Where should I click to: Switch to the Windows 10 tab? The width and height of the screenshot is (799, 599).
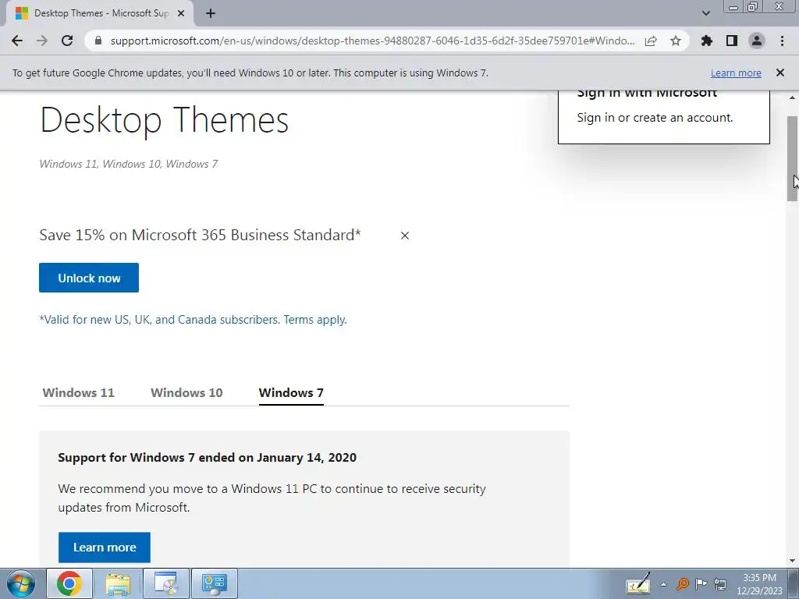pyautogui.click(x=186, y=393)
